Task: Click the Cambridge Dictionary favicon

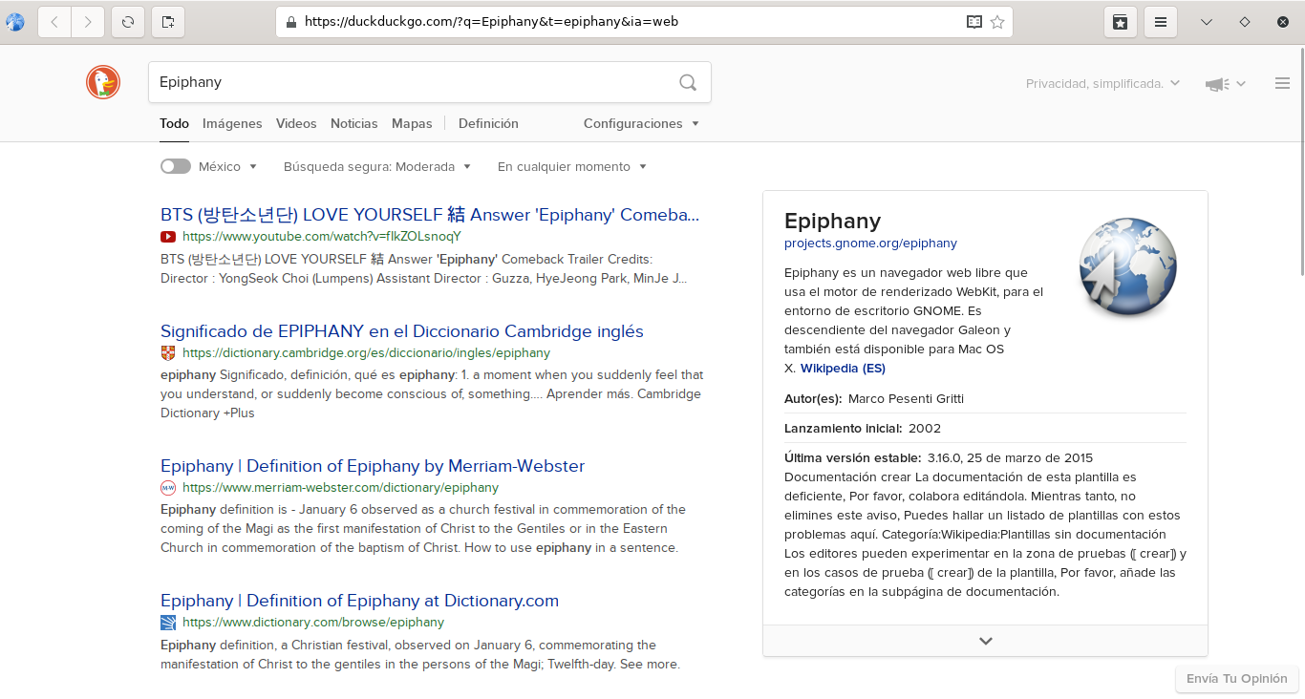Action: pyautogui.click(x=168, y=353)
